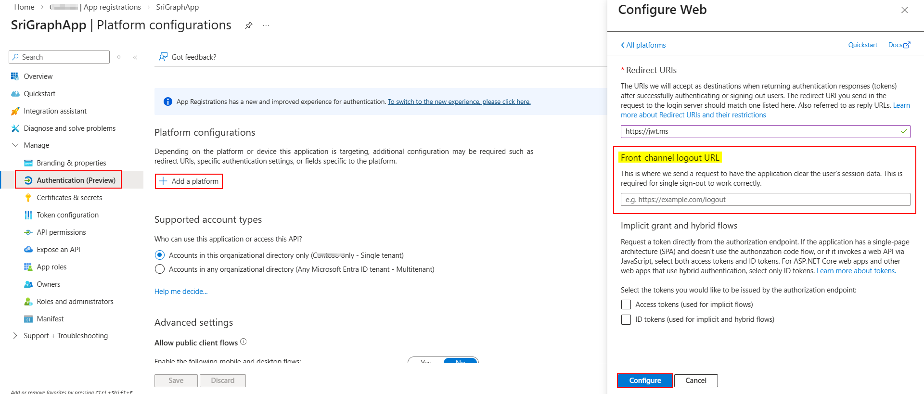924x394 pixels.
Task: Open Integration assistant page
Action: pos(55,111)
